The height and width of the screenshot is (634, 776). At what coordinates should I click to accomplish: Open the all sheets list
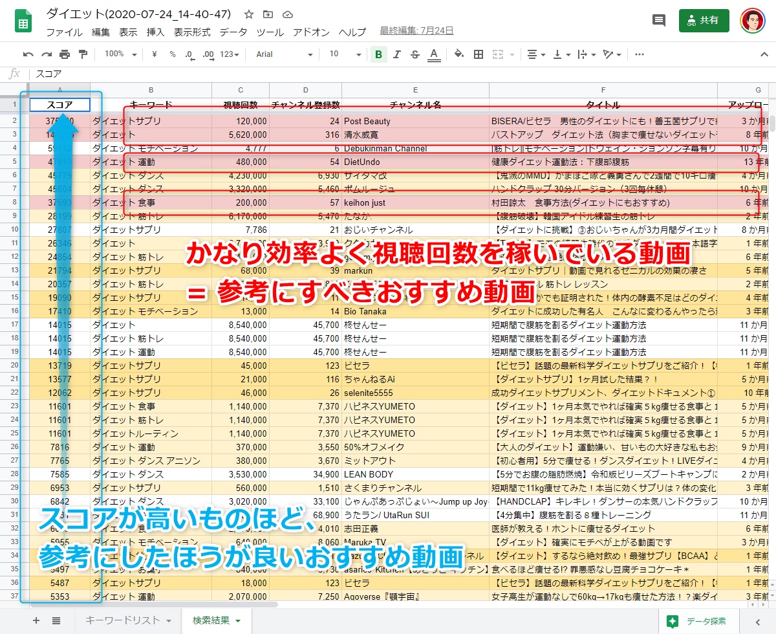56,620
